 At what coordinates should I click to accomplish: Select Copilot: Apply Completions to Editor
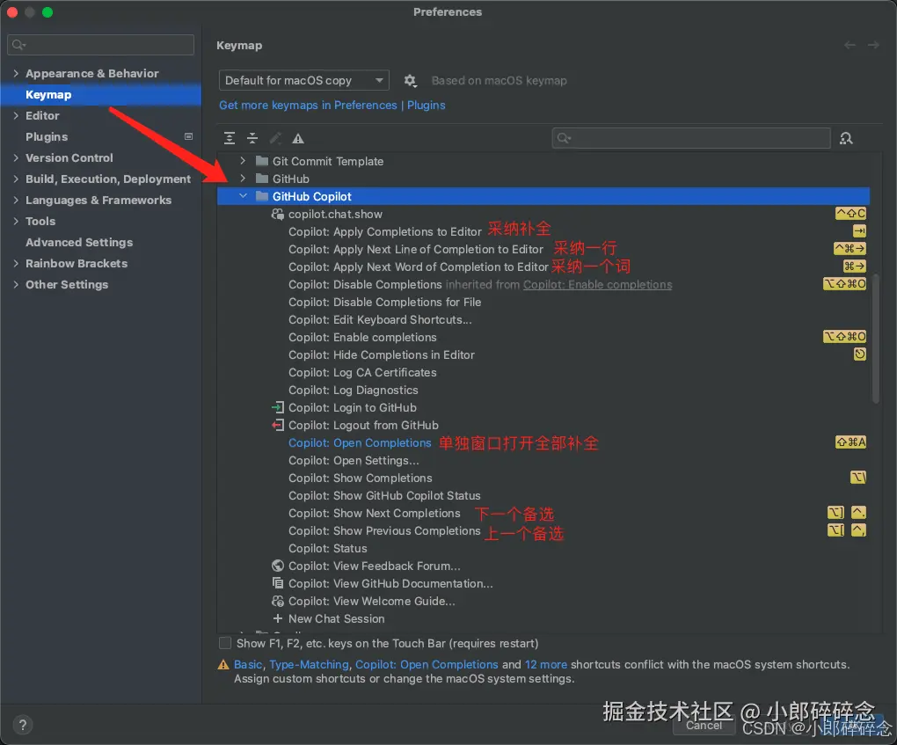click(543, 231)
